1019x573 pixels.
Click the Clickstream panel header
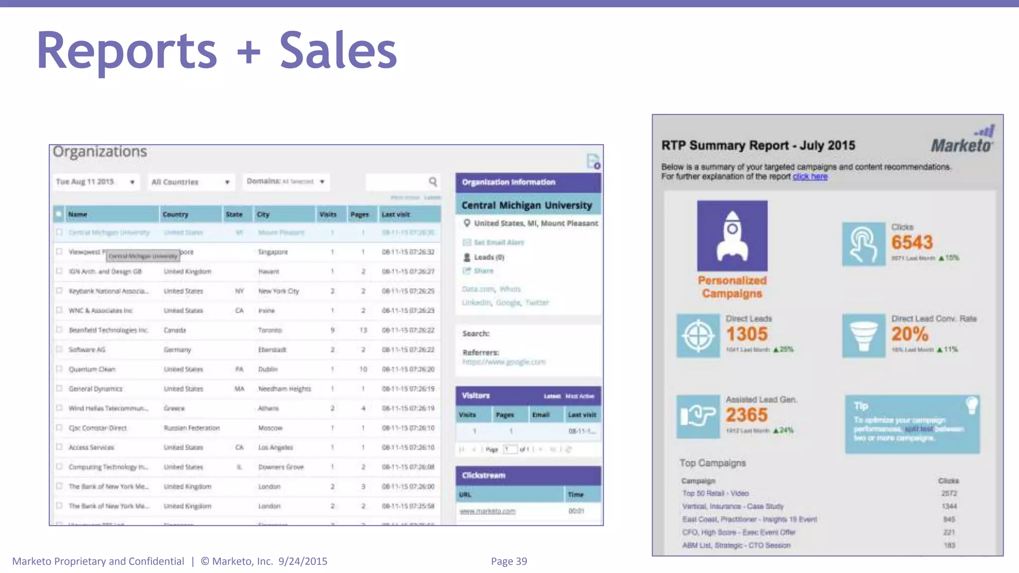528,475
